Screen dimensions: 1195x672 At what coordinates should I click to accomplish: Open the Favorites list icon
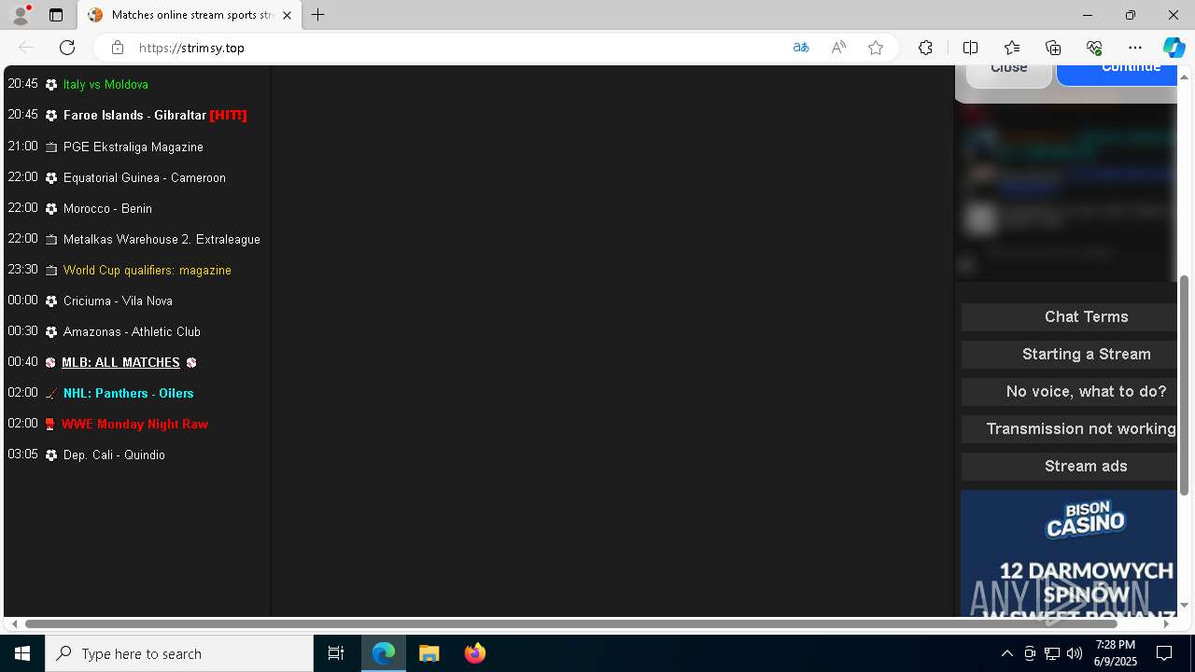(1012, 48)
